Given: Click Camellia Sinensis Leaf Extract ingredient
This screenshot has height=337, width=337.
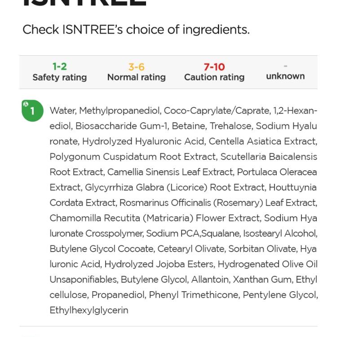Looking at the screenshot, I should click(x=170, y=172).
